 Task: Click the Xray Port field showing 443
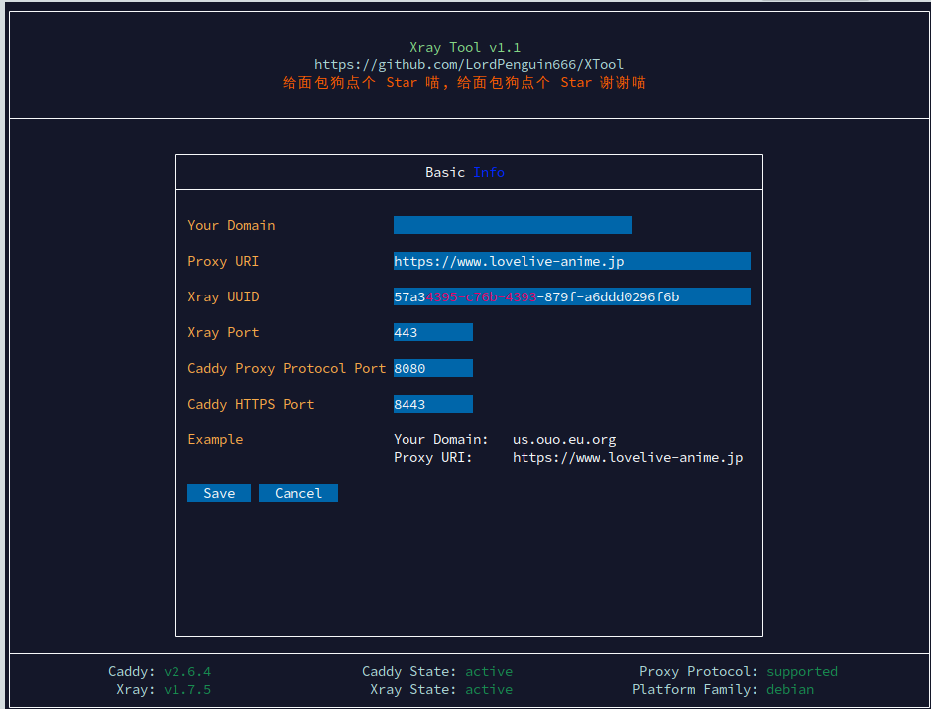432,332
